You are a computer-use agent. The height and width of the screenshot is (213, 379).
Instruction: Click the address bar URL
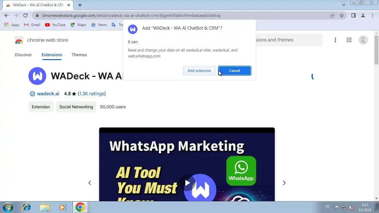click(131, 15)
